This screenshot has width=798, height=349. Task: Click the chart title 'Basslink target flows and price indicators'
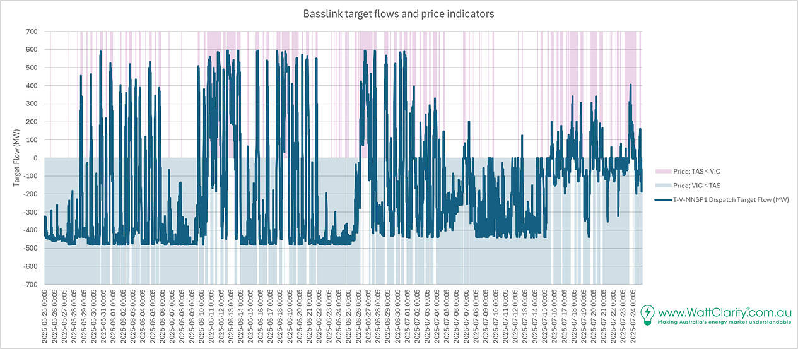coord(399,13)
